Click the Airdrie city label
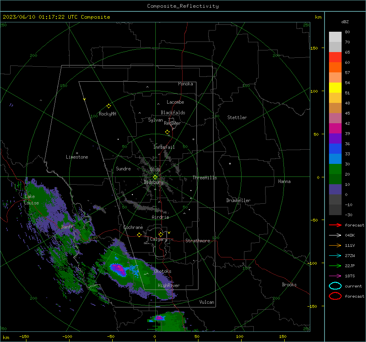Viewport: 366px width, 342px height. tap(160, 217)
